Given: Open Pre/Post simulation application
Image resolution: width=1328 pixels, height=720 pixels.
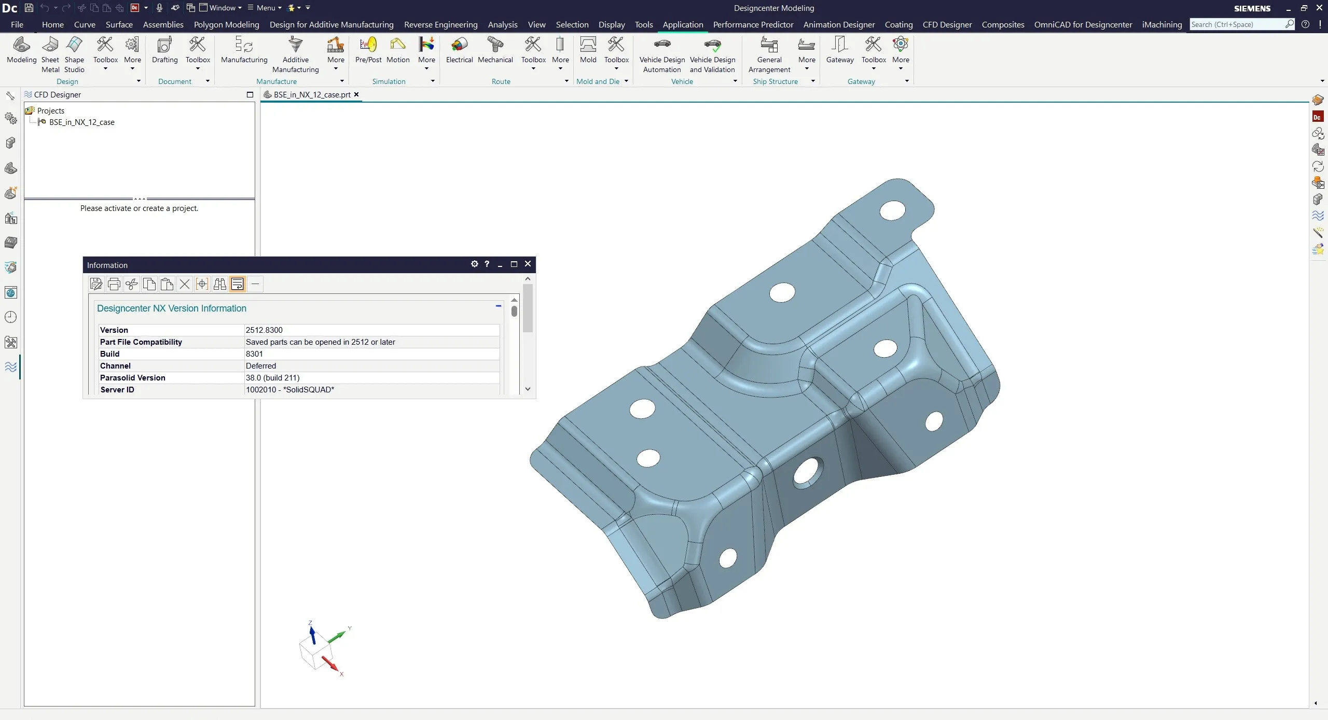Looking at the screenshot, I should [368, 50].
